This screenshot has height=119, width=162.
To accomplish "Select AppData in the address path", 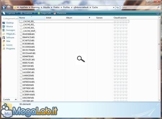I will point(24,7).
